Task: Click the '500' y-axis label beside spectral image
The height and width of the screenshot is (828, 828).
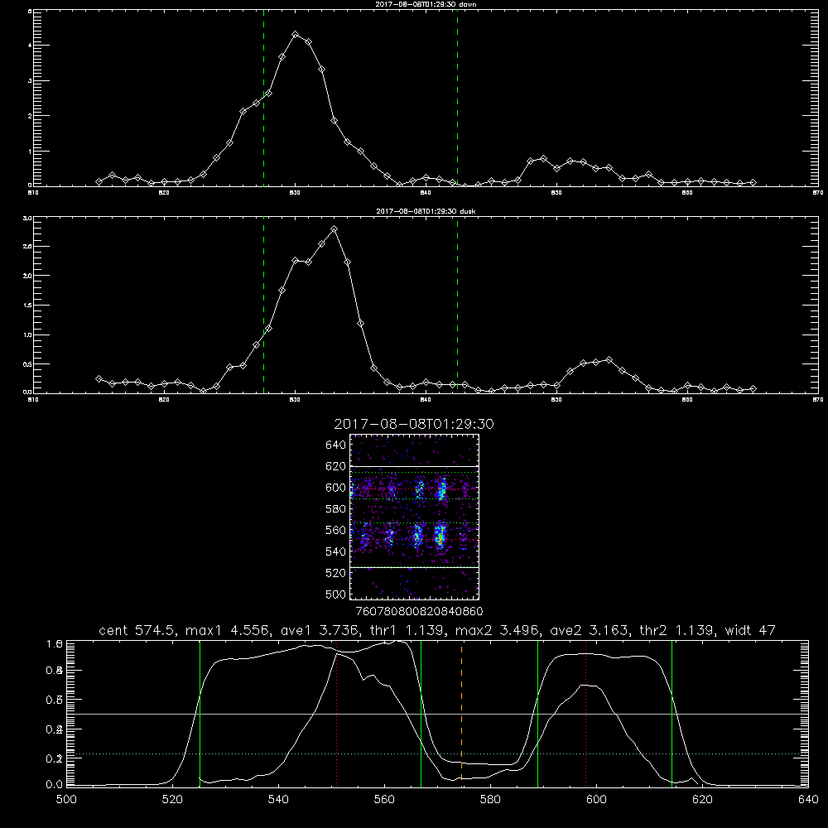Action: click(336, 594)
